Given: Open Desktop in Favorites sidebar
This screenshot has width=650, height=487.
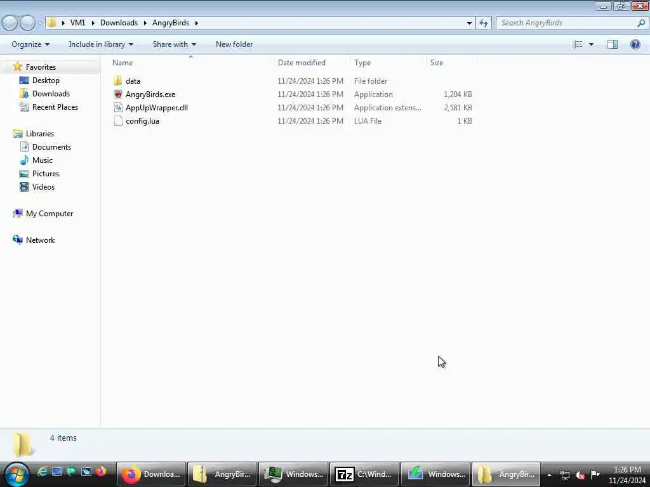Looking at the screenshot, I should [x=46, y=81].
